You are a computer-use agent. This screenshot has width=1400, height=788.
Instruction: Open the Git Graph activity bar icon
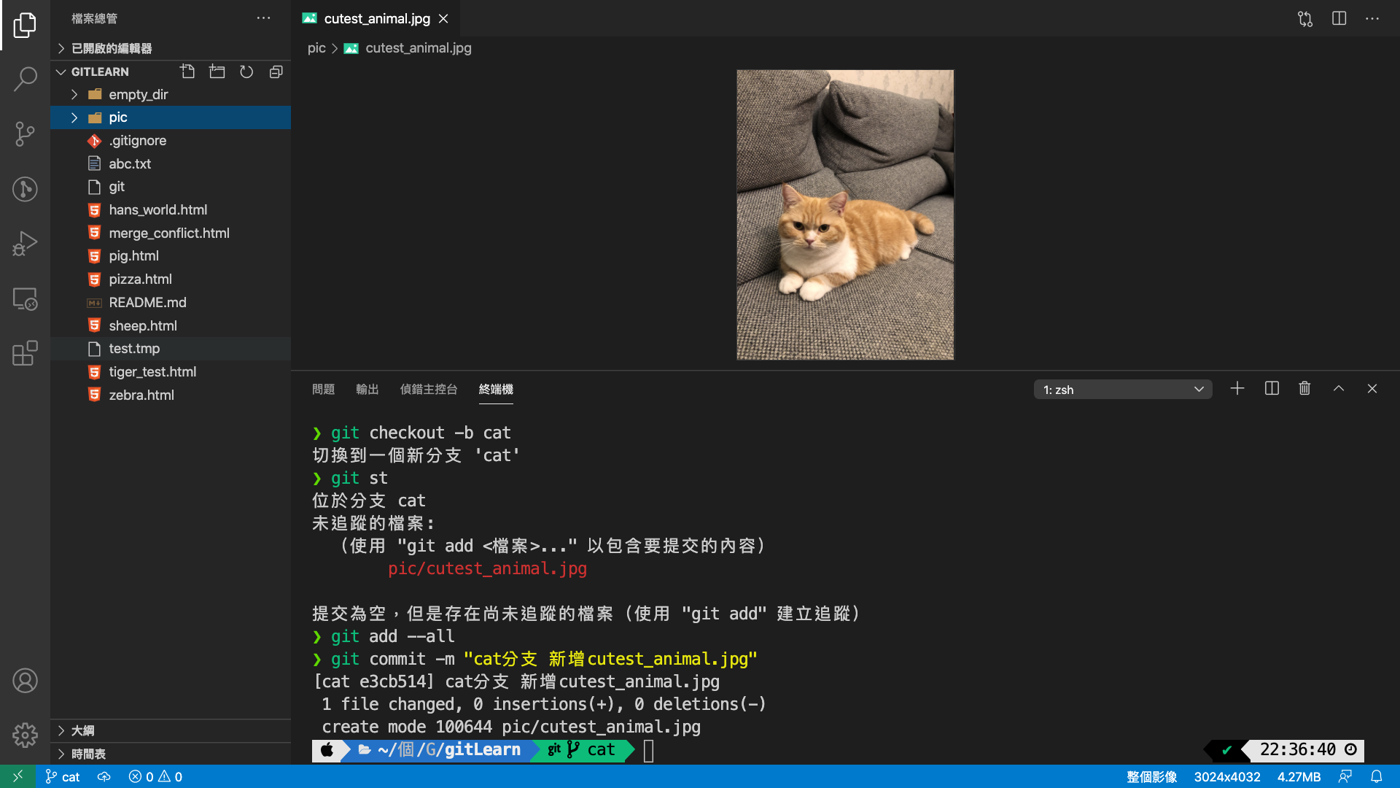point(25,189)
